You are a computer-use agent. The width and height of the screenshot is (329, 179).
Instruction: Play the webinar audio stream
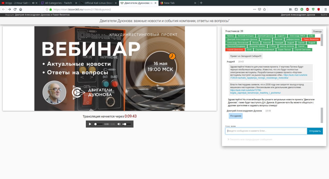(x=90, y=124)
